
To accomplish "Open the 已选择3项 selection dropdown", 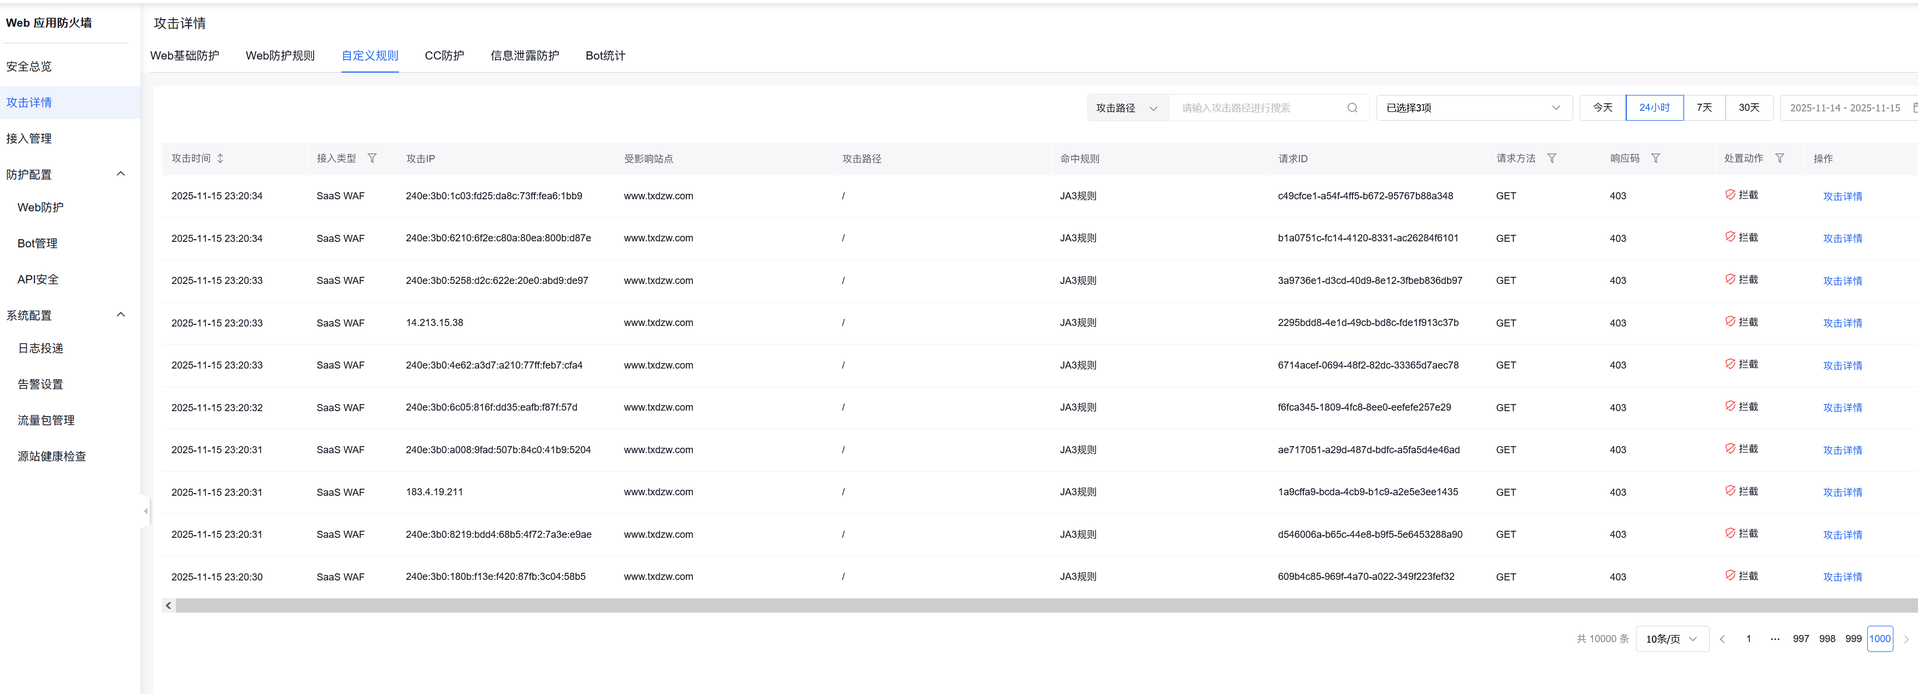I will click(x=1474, y=107).
